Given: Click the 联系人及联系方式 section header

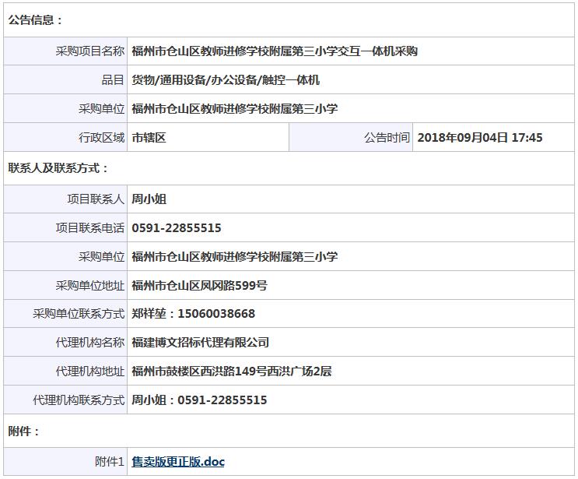Looking at the screenshot, I should point(58,168).
